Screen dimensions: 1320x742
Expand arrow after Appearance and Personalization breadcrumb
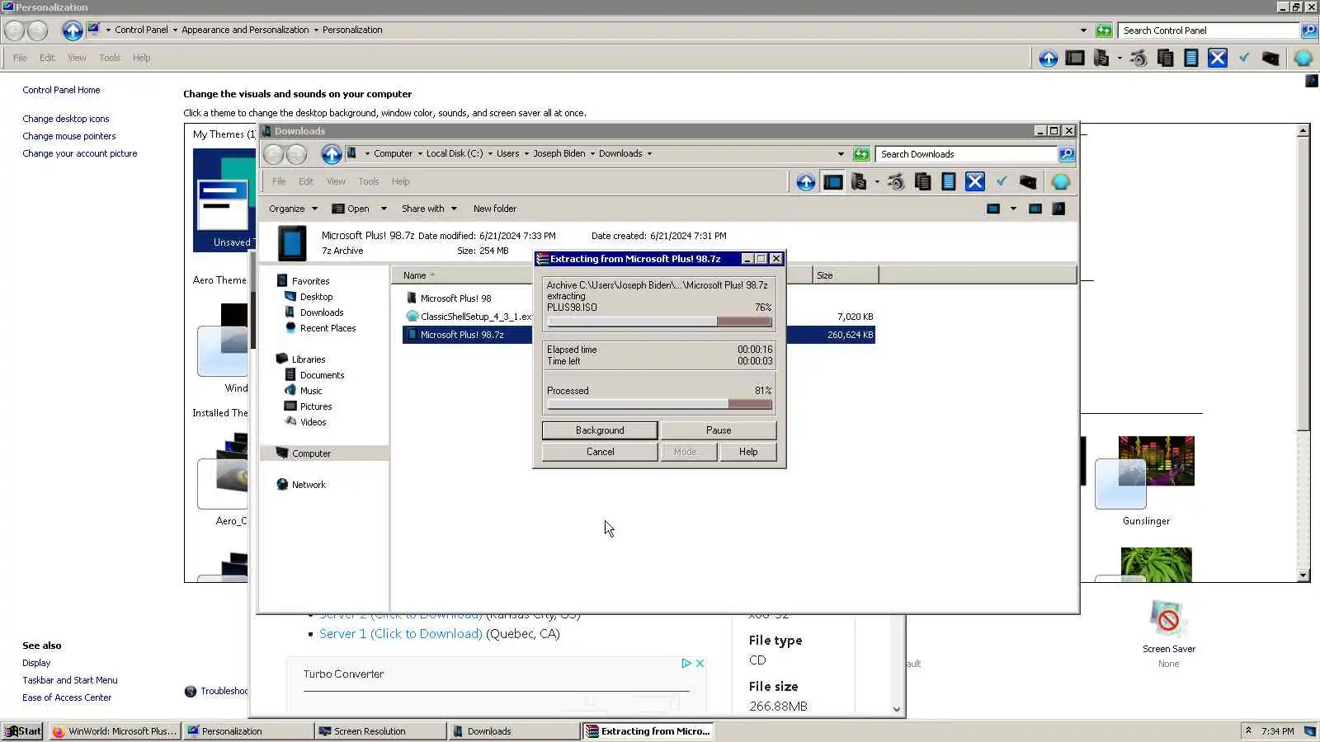pyautogui.click(x=316, y=31)
